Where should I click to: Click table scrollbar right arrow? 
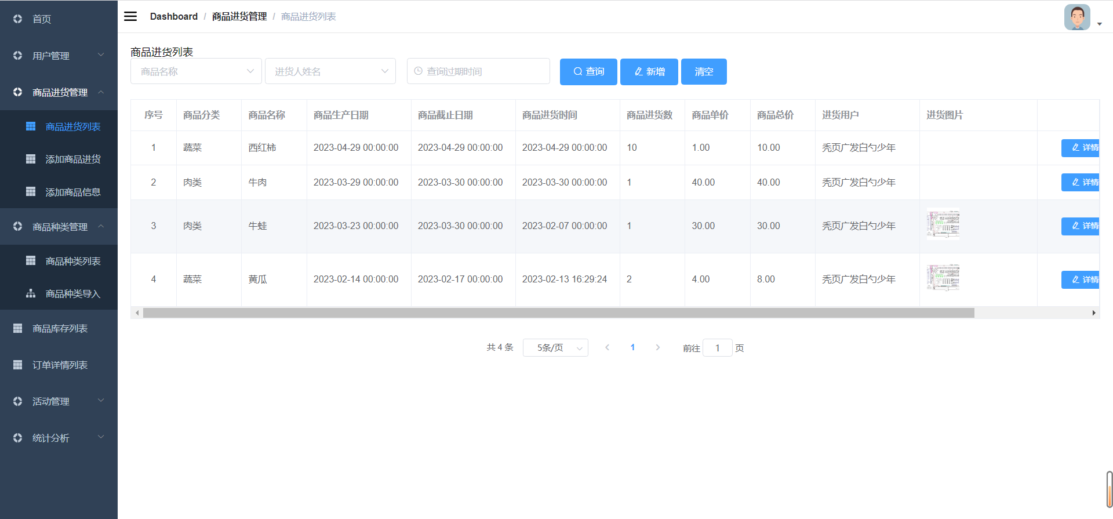click(1094, 313)
